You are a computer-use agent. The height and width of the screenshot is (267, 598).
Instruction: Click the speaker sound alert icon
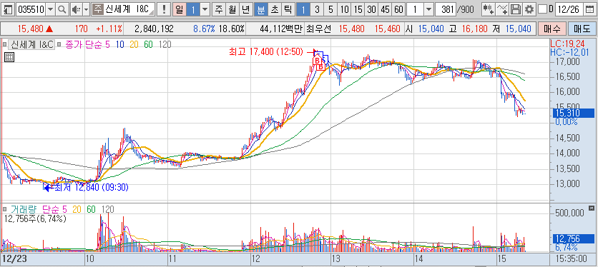[x=77, y=9]
